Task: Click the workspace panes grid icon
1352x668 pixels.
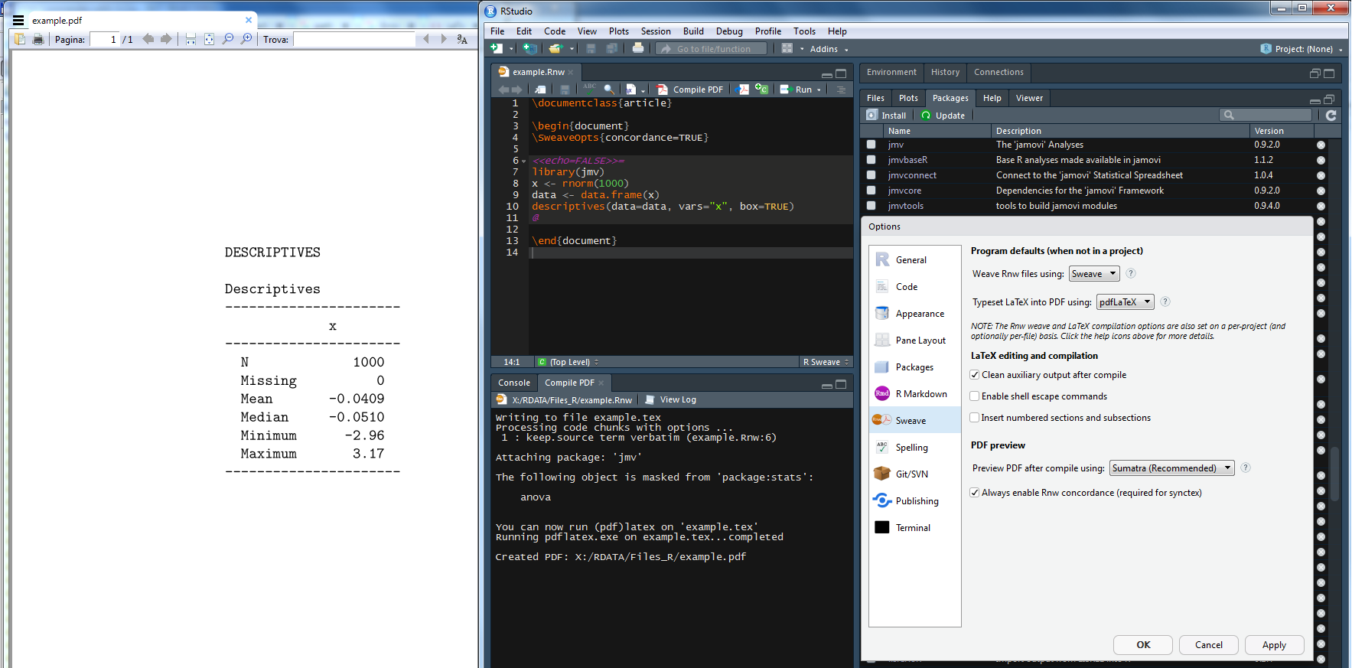Action: pos(787,48)
